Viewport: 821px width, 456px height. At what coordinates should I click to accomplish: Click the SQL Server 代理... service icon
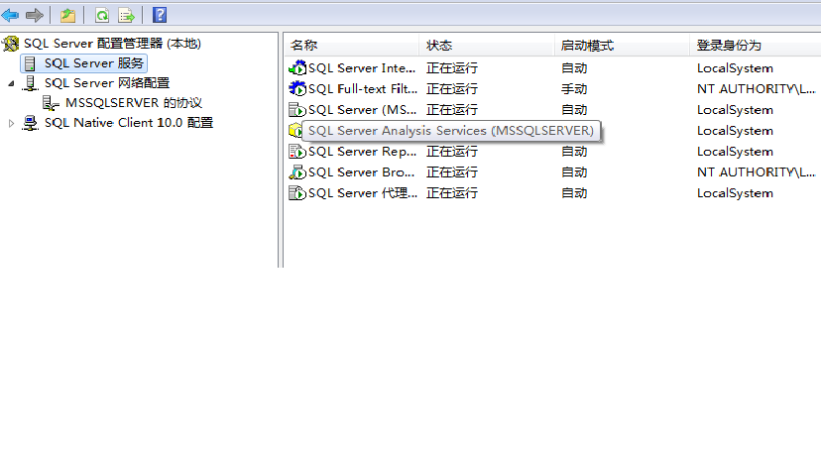297,193
